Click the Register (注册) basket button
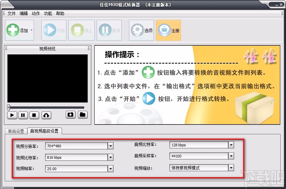The image size is (286, 189). [x=168, y=30]
